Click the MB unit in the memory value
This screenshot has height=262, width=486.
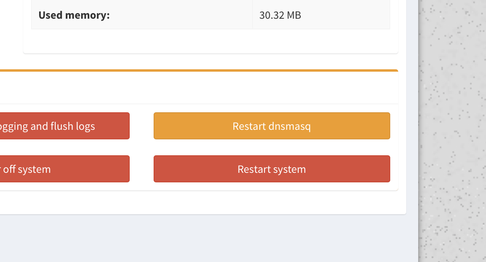click(294, 15)
